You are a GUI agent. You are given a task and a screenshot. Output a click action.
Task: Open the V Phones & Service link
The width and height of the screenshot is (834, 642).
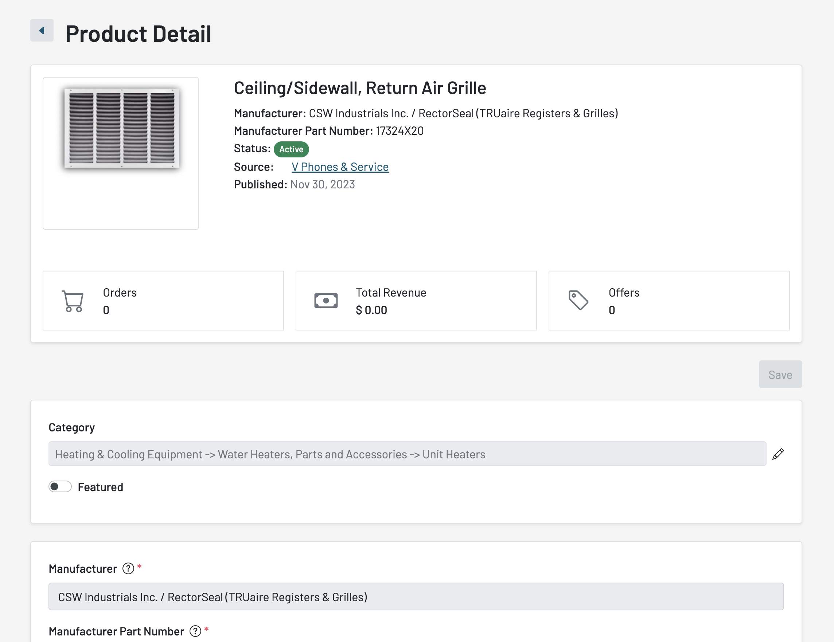340,167
